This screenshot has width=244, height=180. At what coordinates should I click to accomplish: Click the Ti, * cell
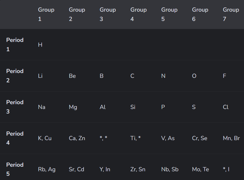click(x=135, y=138)
